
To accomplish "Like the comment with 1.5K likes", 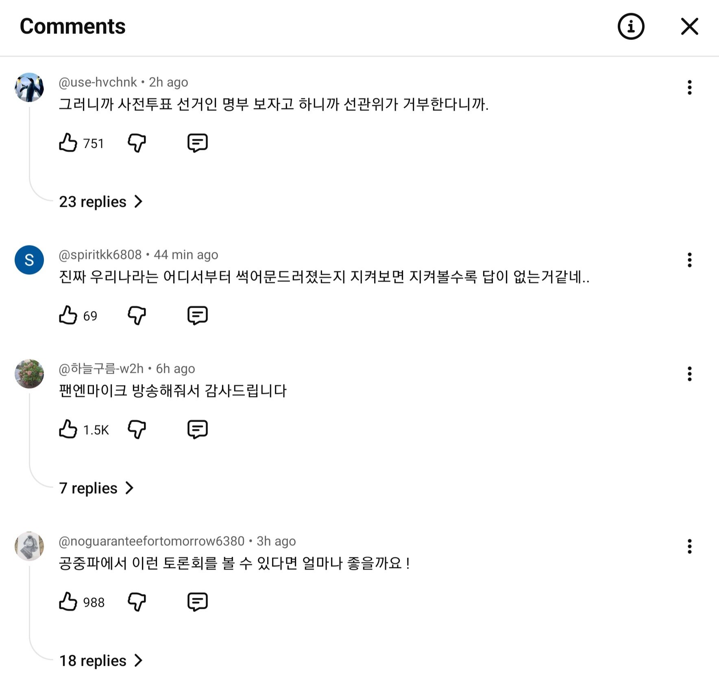I will (68, 429).
